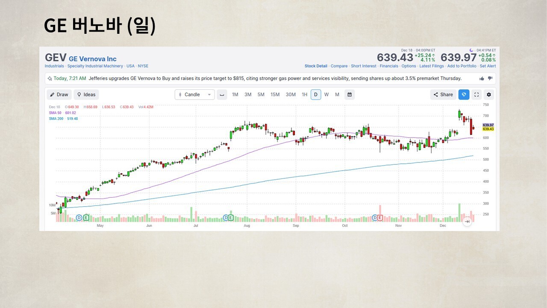
Task: Switch to the 3M timeframe
Action: (248, 95)
